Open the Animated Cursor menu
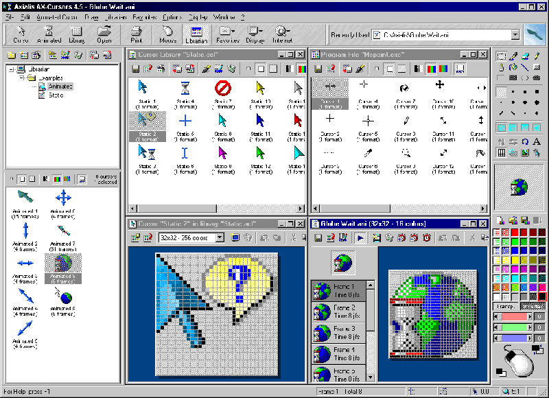The height and width of the screenshot is (398, 549). tap(57, 16)
